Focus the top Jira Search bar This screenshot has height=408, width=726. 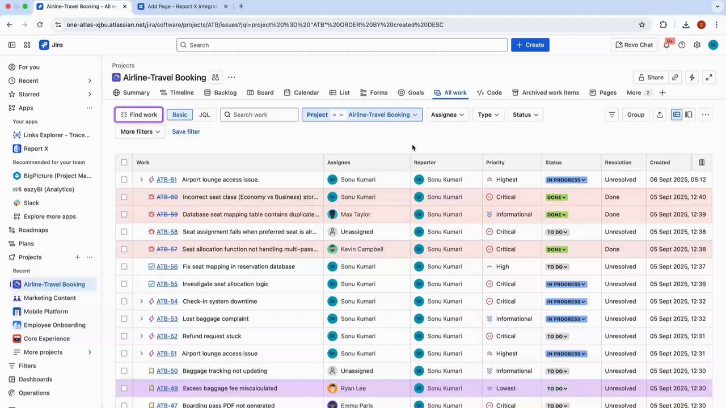[x=342, y=45]
